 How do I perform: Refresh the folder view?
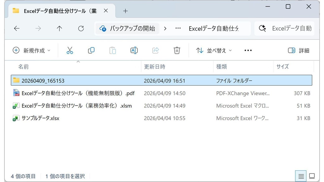tap(81, 28)
